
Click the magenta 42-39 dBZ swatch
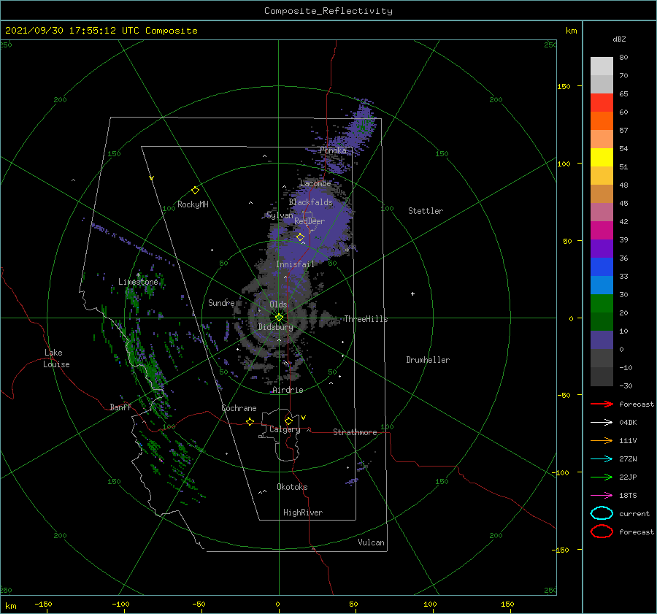click(602, 231)
